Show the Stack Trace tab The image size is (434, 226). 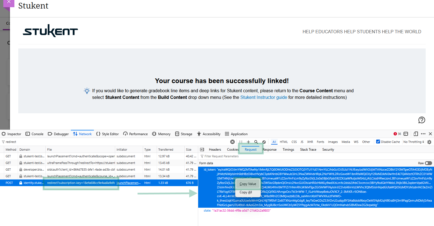308,150
